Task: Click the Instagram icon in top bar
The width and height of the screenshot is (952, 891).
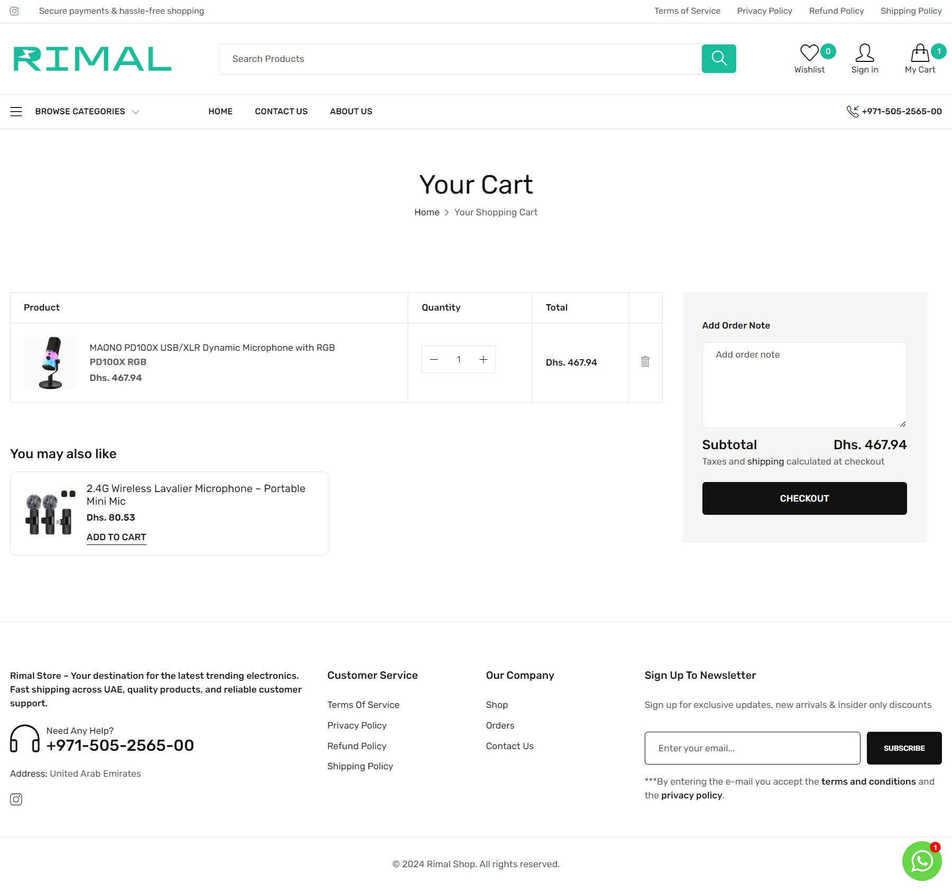Action: click(14, 11)
